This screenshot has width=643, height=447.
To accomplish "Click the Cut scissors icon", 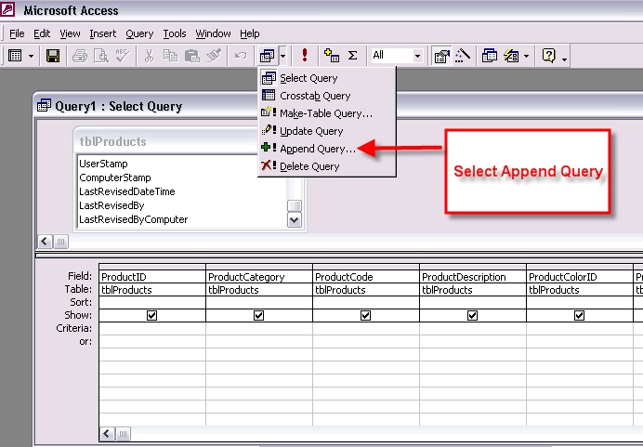I will 149,56.
